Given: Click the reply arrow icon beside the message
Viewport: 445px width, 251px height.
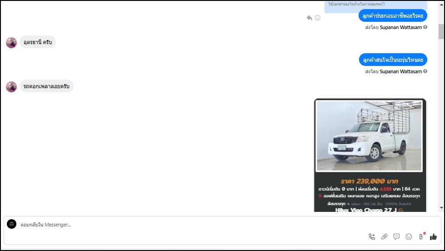Looking at the screenshot, I should [x=309, y=18].
